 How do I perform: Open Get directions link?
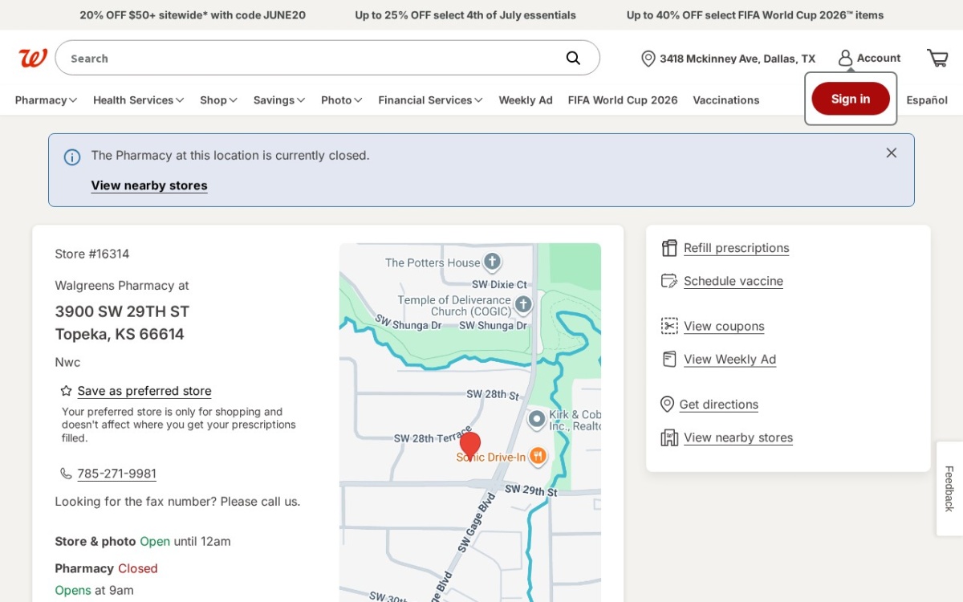pos(718,405)
